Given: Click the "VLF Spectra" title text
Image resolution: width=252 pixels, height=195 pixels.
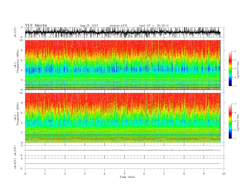Looking at the screenshot, I should click(x=36, y=25).
